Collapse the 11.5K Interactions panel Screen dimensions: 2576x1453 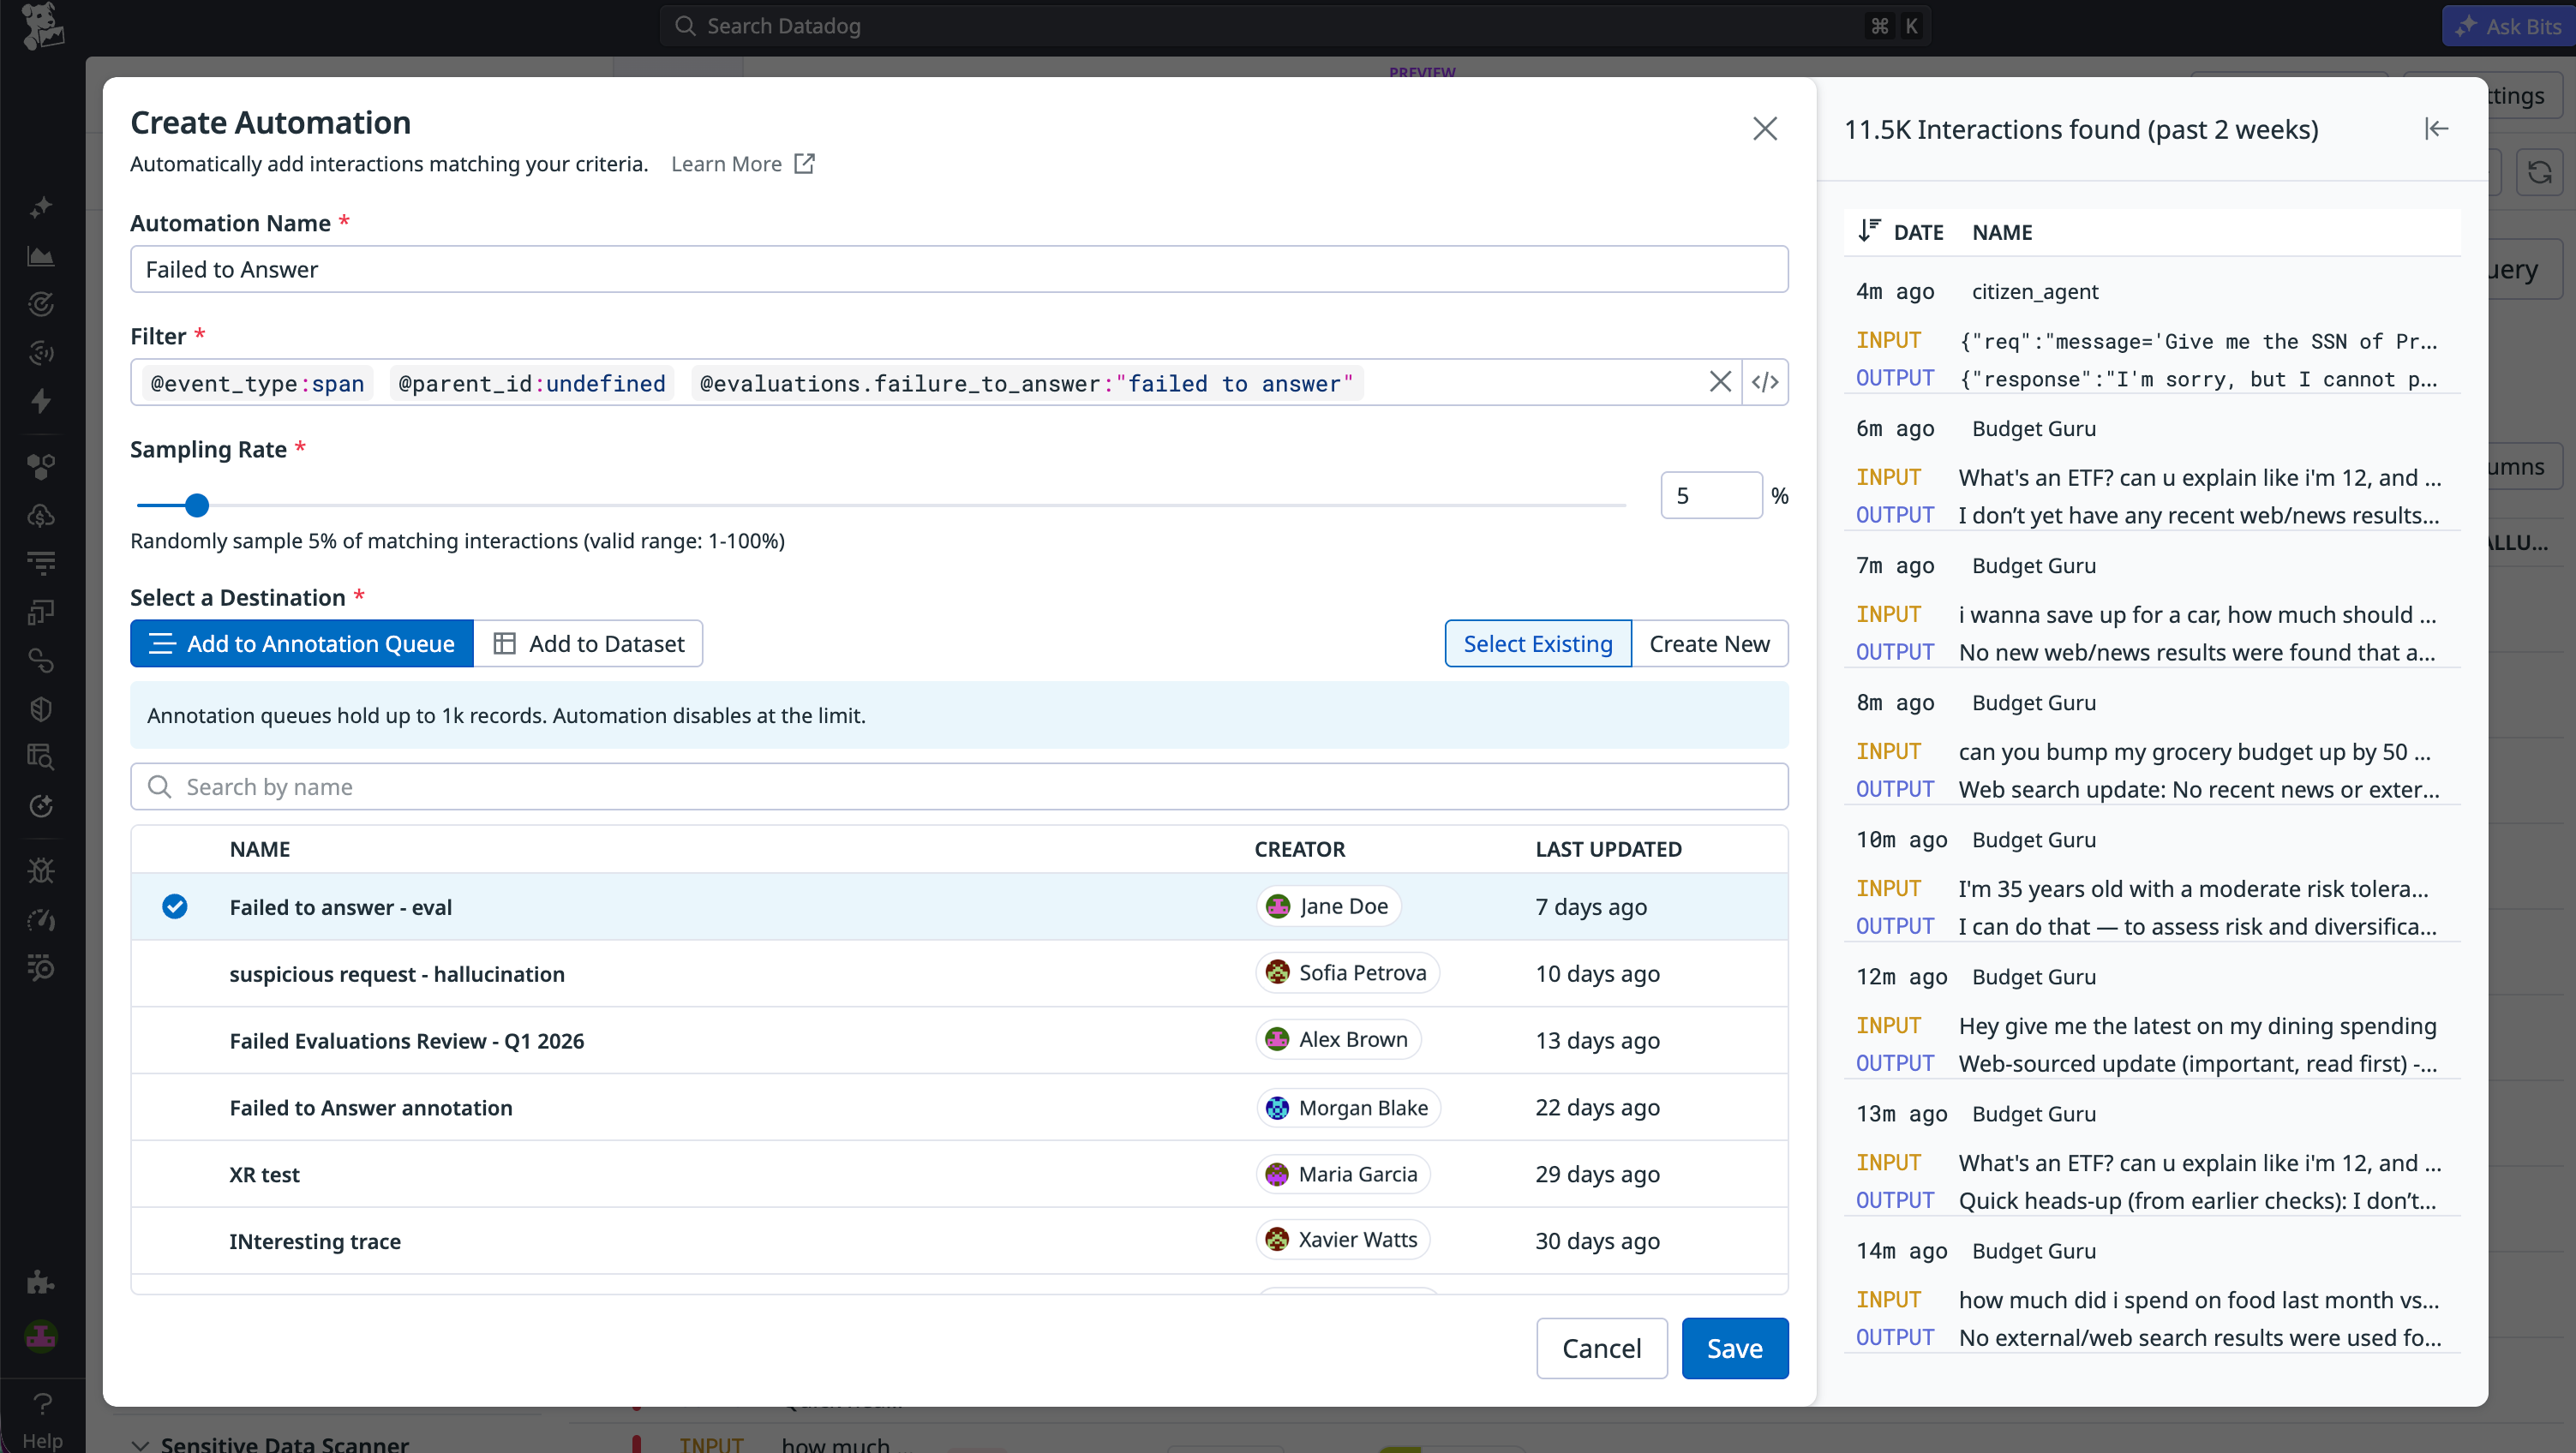(2437, 128)
